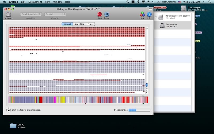Click the second menu bar extra after Time Machine
This screenshot has height=134, width=214.
pyautogui.click(x=133, y=2)
